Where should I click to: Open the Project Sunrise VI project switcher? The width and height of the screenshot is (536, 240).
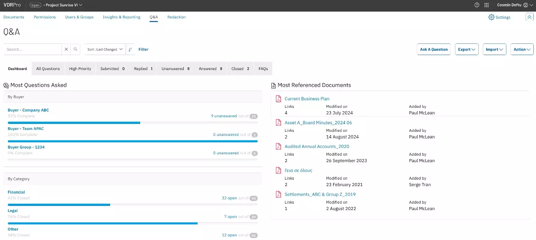[63, 5]
